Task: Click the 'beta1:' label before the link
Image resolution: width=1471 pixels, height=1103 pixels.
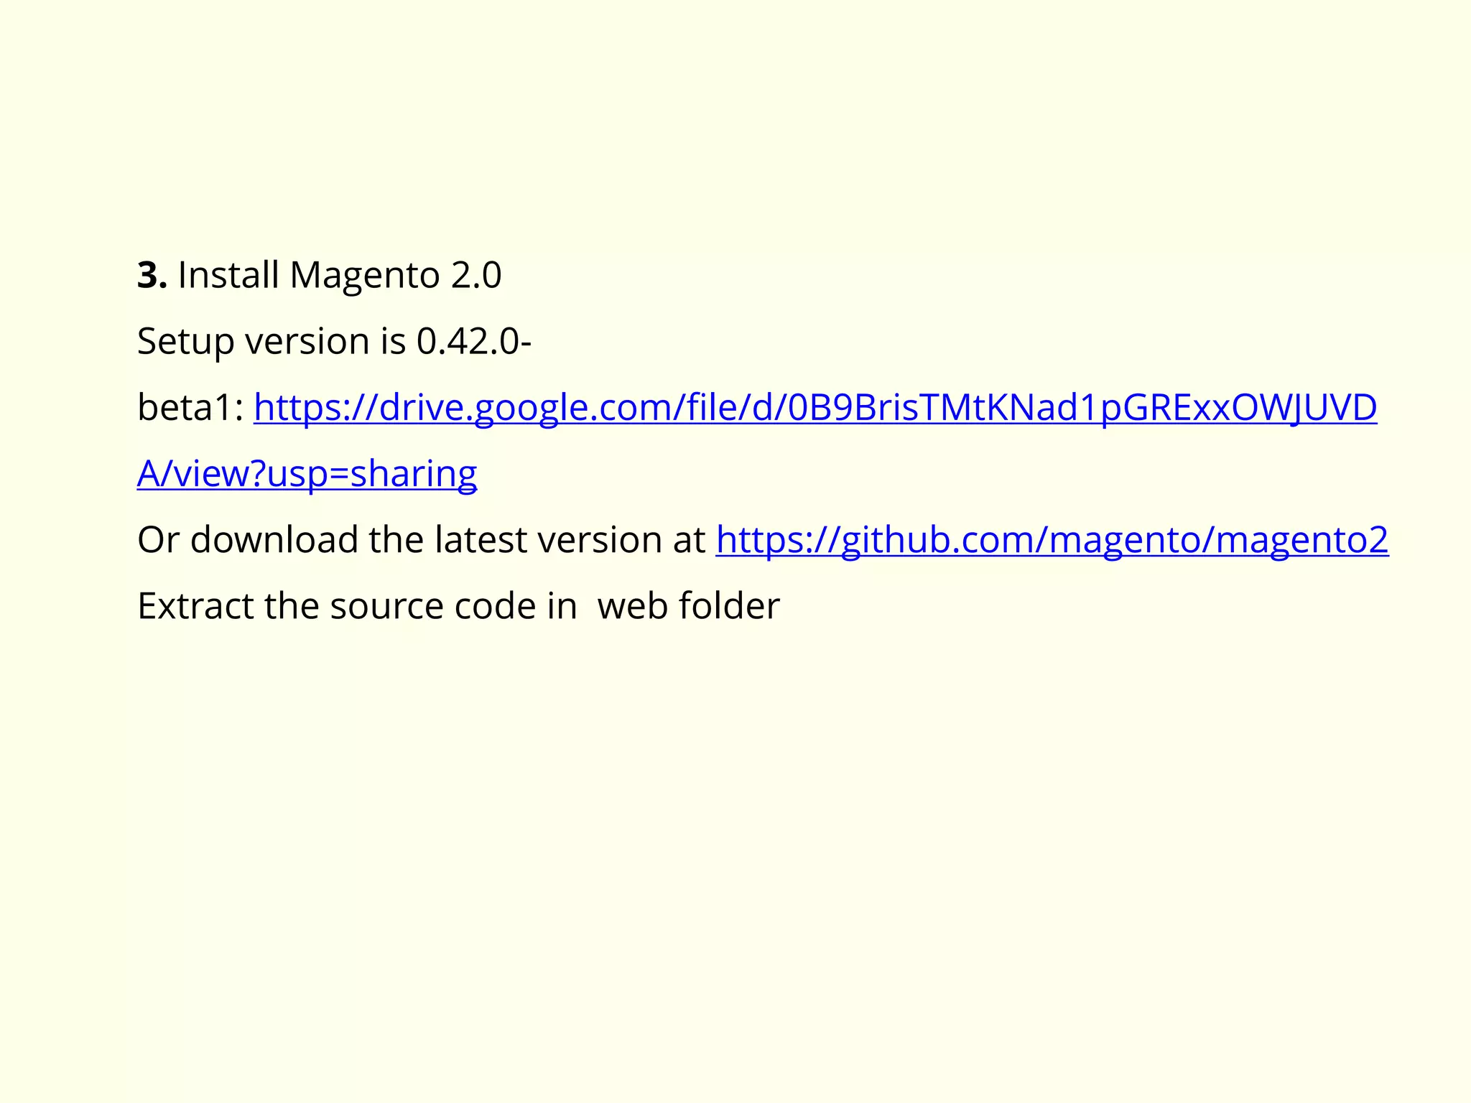Action: click(x=190, y=407)
